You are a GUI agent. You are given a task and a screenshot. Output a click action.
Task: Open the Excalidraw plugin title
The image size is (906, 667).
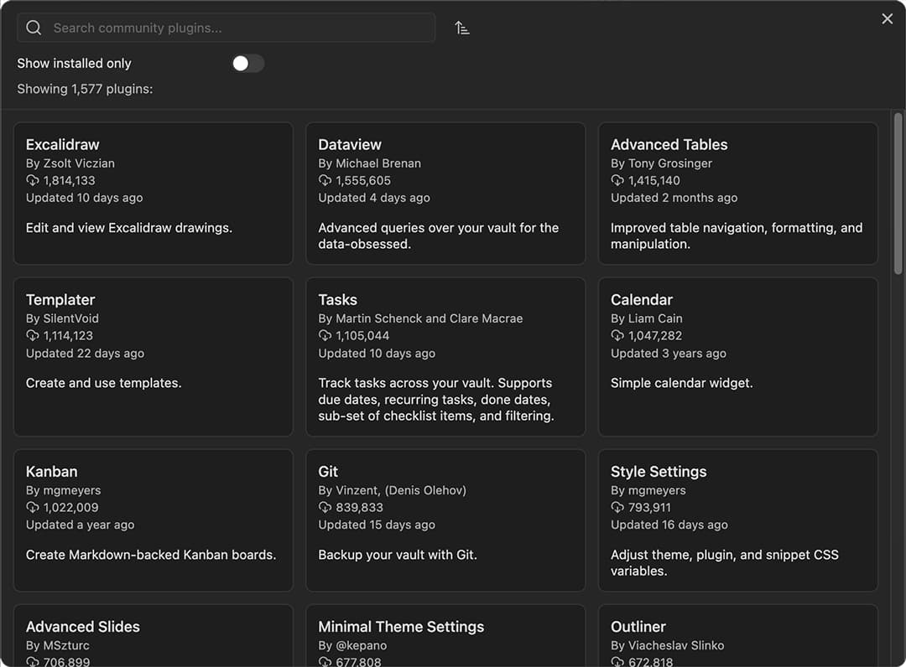tap(62, 145)
